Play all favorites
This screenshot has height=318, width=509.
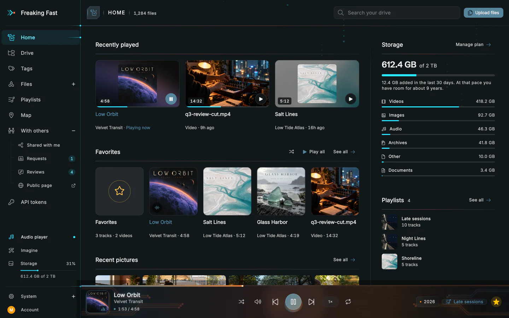click(314, 152)
